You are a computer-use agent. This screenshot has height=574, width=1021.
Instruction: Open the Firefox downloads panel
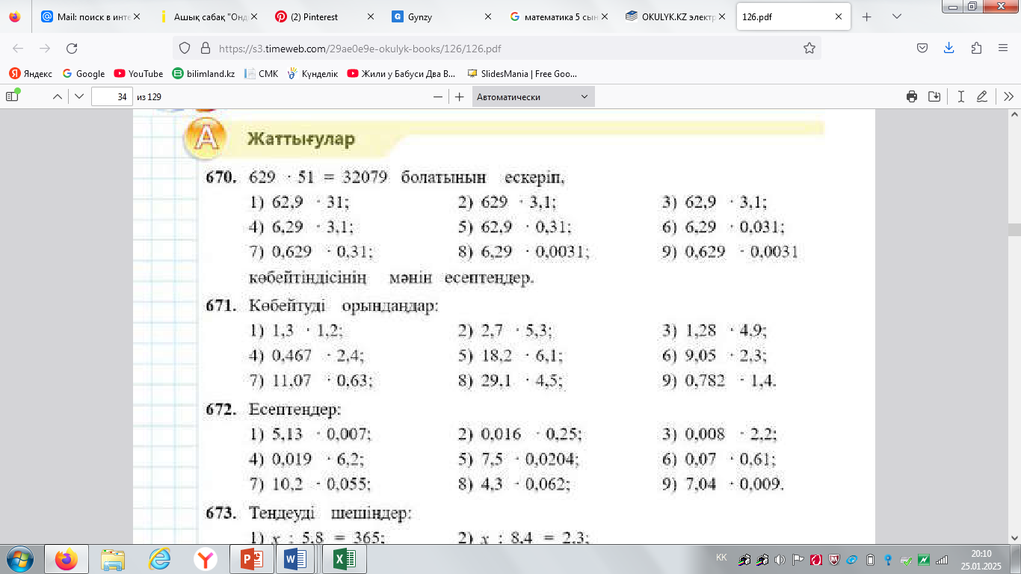[949, 48]
